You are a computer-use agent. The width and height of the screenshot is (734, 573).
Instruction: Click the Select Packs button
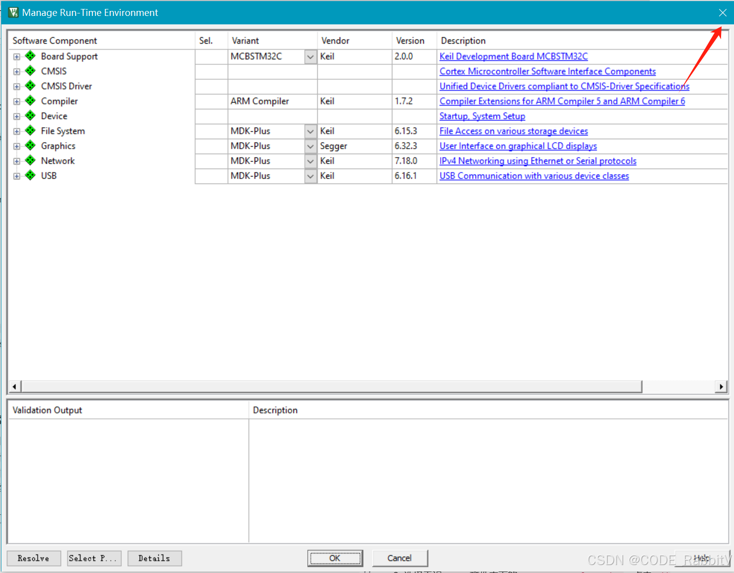94,558
